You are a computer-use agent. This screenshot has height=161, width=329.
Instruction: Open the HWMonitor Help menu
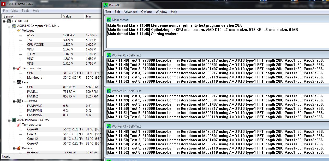[36, 11]
